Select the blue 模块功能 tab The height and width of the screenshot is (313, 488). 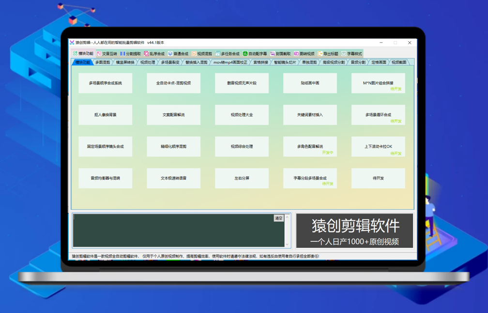(82, 63)
